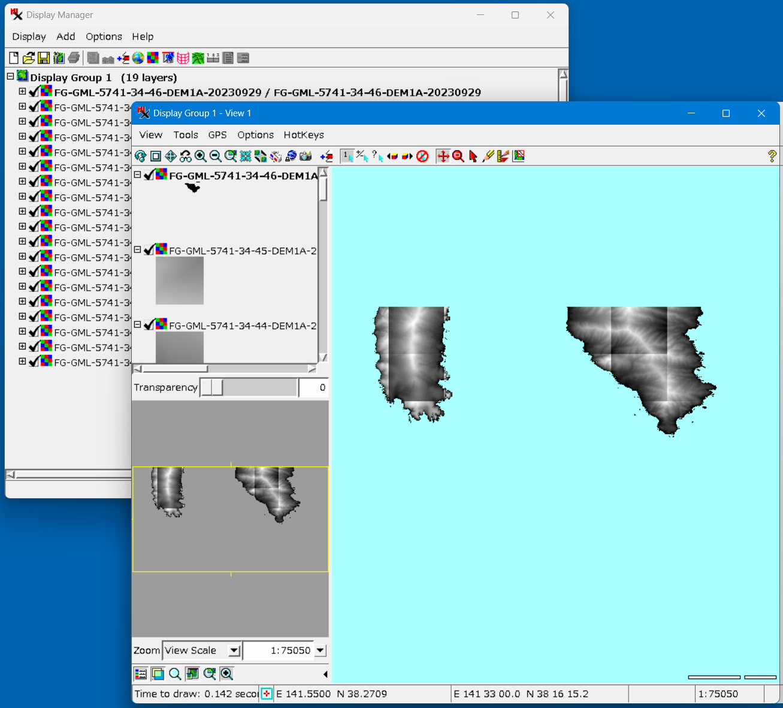The image size is (783, 708).
Task: Open the Tools menu in the view window
Action: [186, 135]
